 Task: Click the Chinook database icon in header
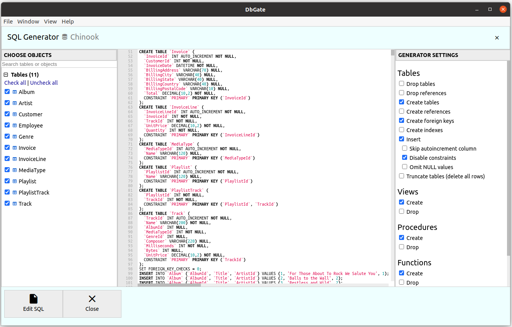[65, 37]
